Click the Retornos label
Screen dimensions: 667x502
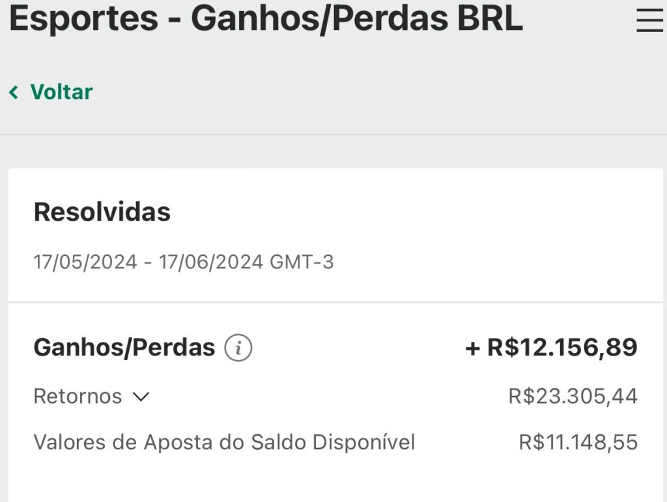point(78,396)
